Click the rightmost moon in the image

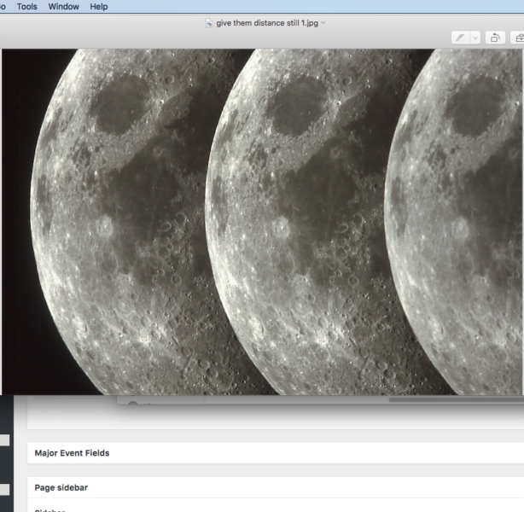click(x=461, y=222)
